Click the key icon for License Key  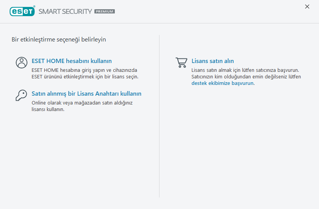pyautogui.click(x=21, y=95)
